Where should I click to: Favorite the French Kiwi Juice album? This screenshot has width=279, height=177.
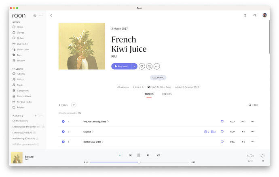tap(142, 66)
